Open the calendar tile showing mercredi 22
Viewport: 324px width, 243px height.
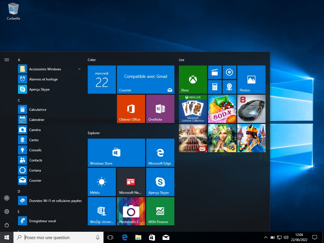pos(102,80)
